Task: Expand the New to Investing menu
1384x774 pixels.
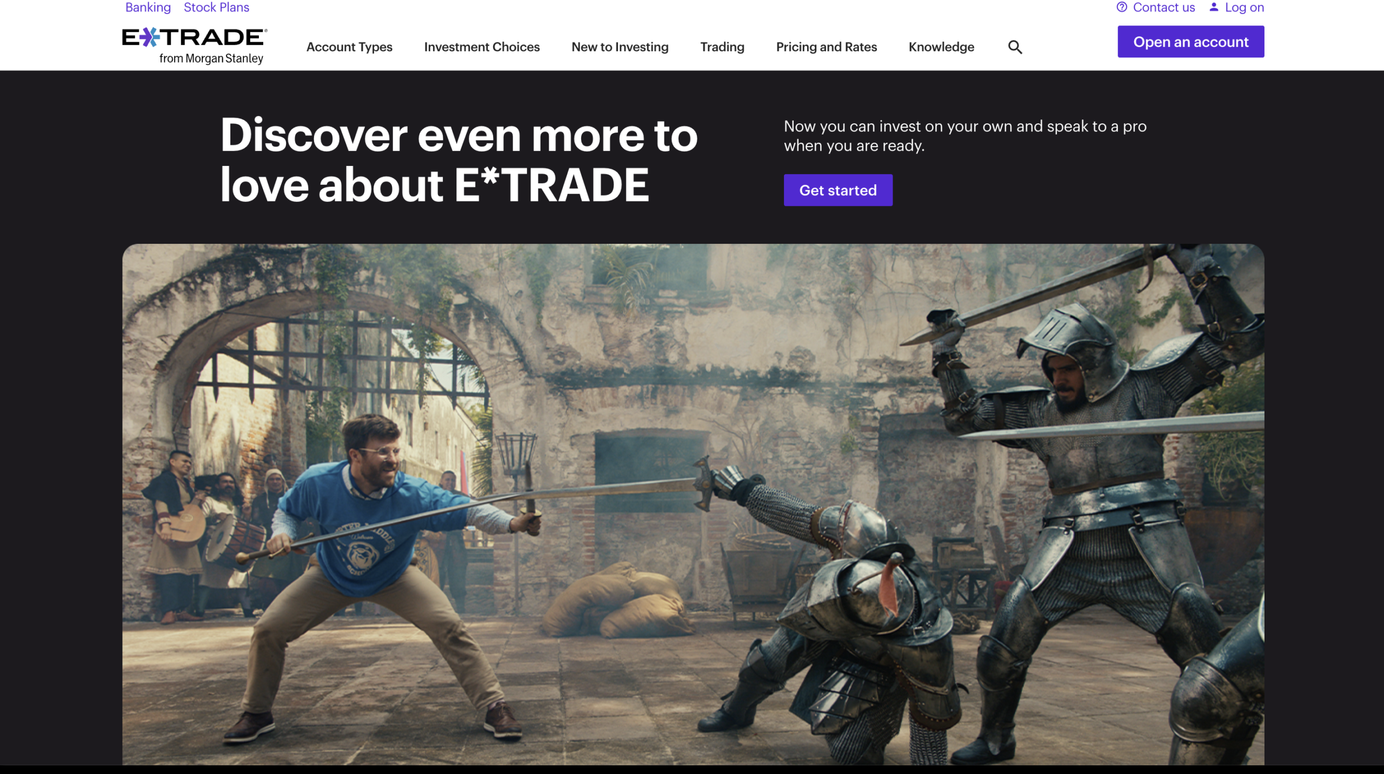Action: click(620, 47)
